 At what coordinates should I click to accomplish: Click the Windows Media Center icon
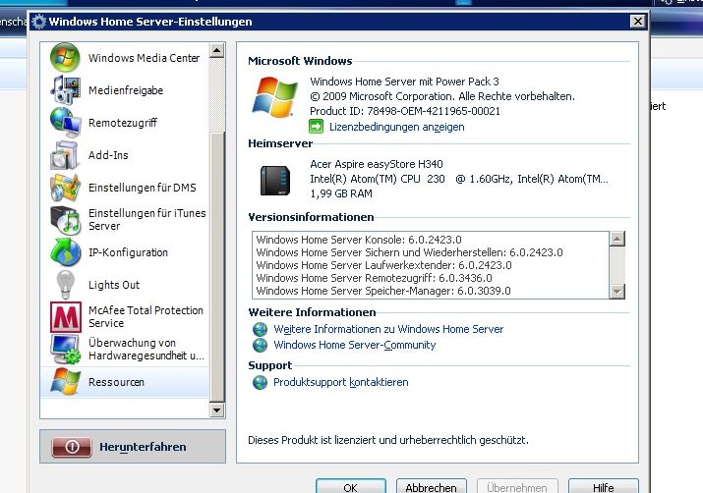click(x=65, y=57)
